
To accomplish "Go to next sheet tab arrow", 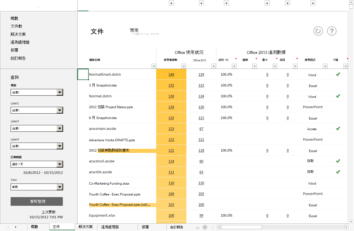I will [16, 227].
